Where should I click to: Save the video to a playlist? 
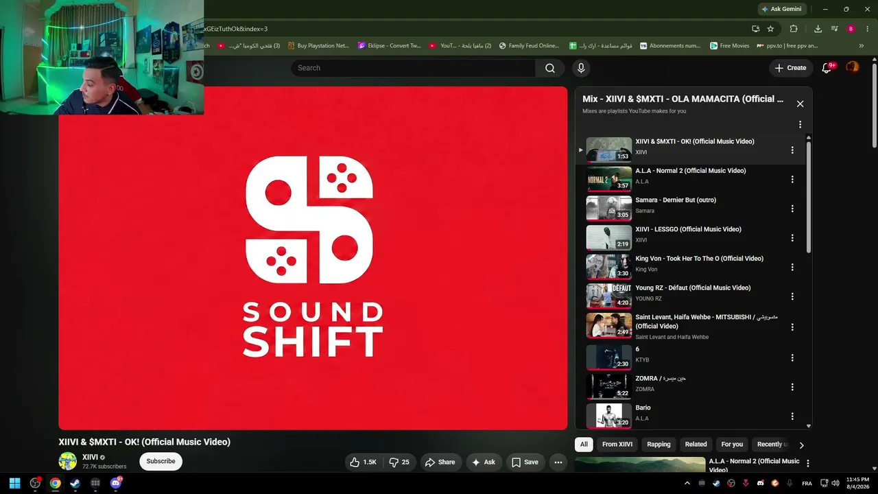(525, 462)
